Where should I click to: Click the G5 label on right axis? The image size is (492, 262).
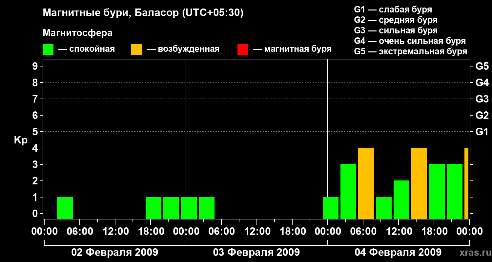click(x=482, y=66)
